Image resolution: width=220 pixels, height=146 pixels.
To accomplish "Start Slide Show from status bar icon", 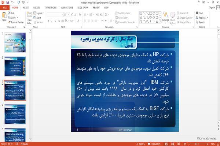I will [185, 144].
